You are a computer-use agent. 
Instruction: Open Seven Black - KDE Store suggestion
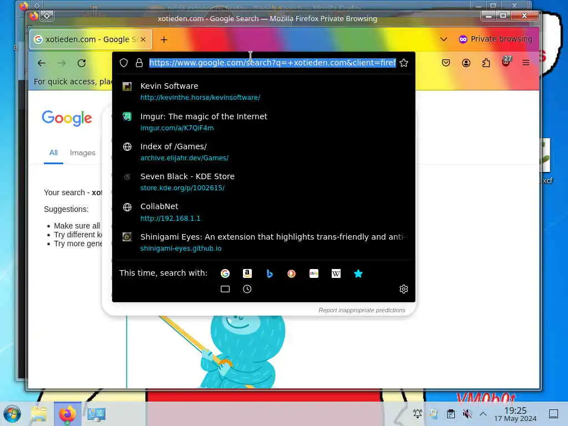263,182
